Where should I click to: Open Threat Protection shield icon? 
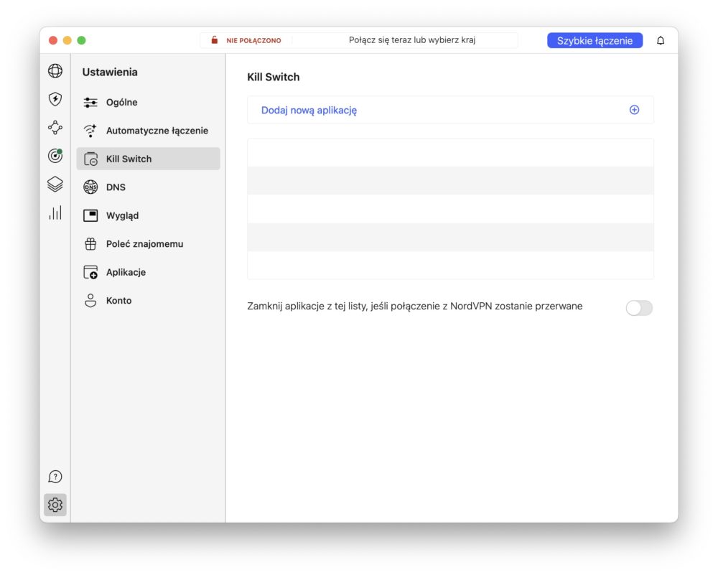(55, 99)
